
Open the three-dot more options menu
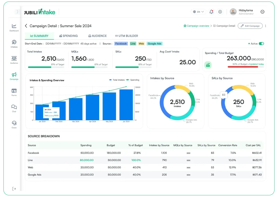(265, 26)
